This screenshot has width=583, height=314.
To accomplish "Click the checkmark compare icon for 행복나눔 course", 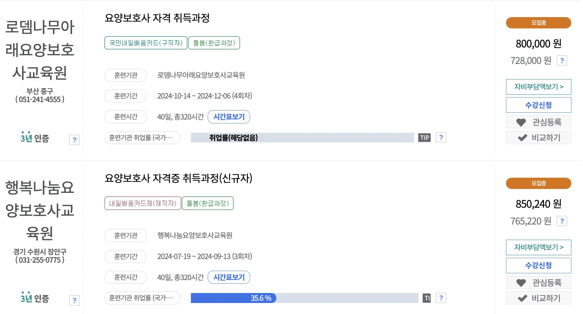I will [x=522, y=298].
